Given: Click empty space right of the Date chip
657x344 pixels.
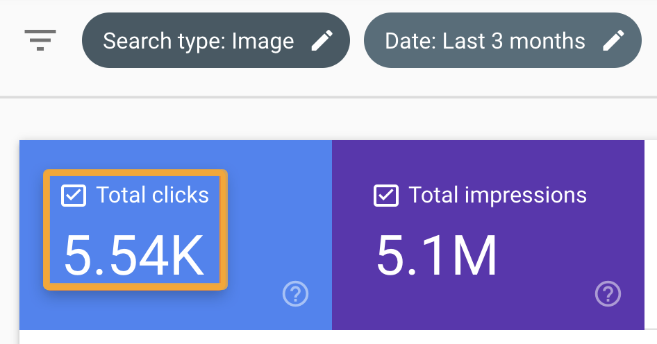Looking at the screenshot, I should (x=649, y=40).
